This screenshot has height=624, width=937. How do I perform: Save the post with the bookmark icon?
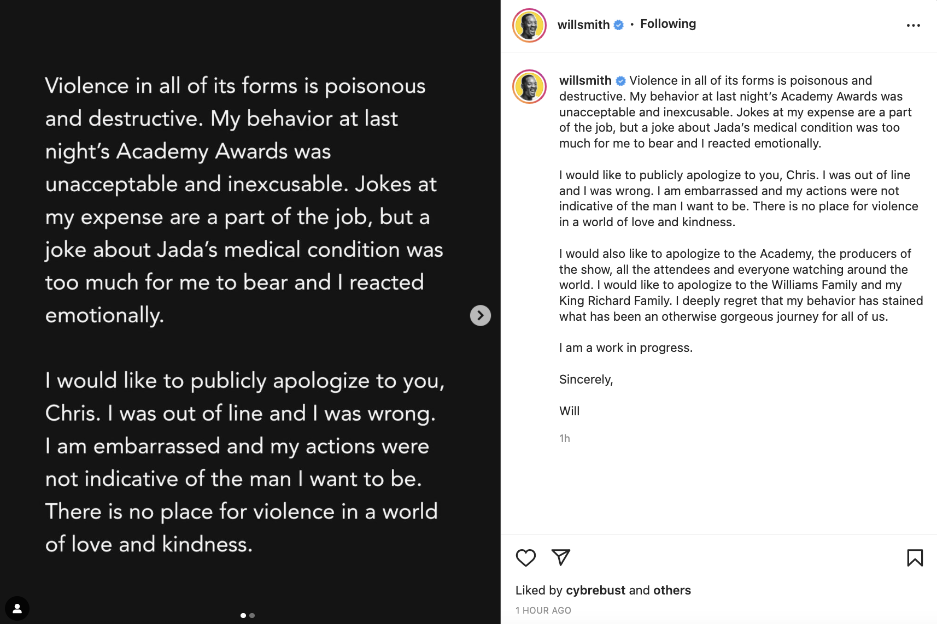coord(915,557)
